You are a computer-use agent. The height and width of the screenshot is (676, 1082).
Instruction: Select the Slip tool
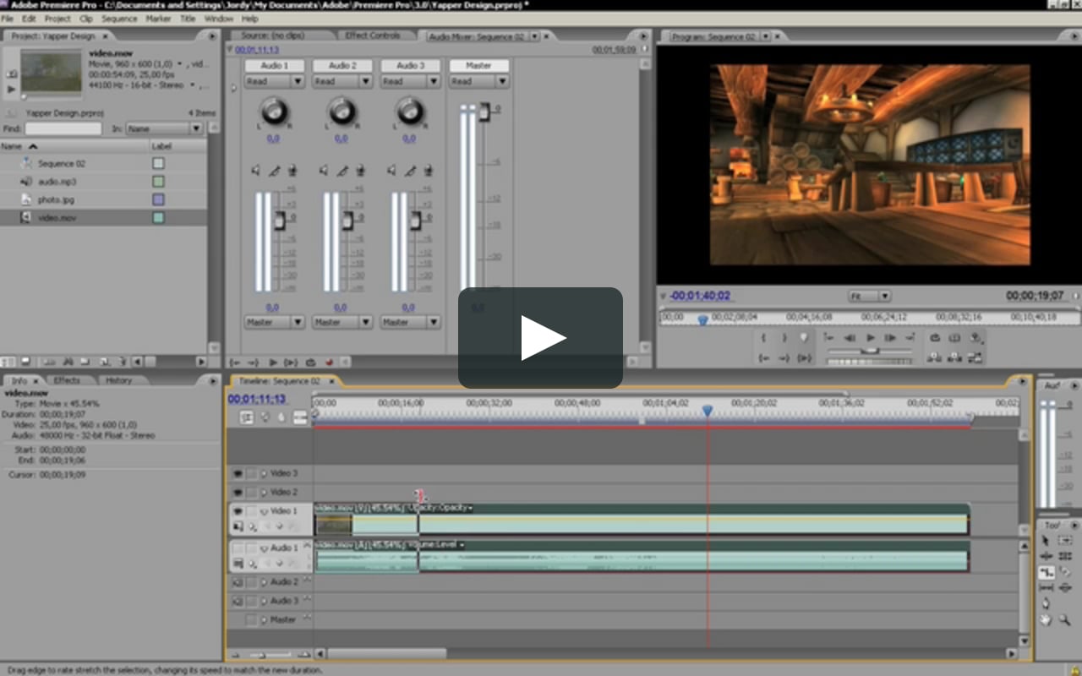1046,587
